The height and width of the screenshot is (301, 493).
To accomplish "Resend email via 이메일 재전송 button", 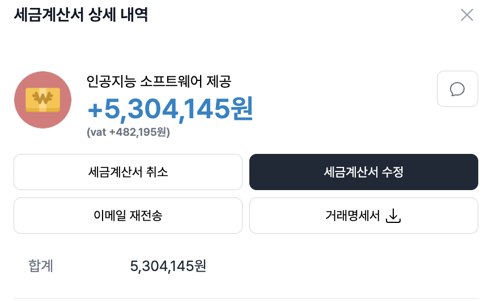I will point(128,216).
